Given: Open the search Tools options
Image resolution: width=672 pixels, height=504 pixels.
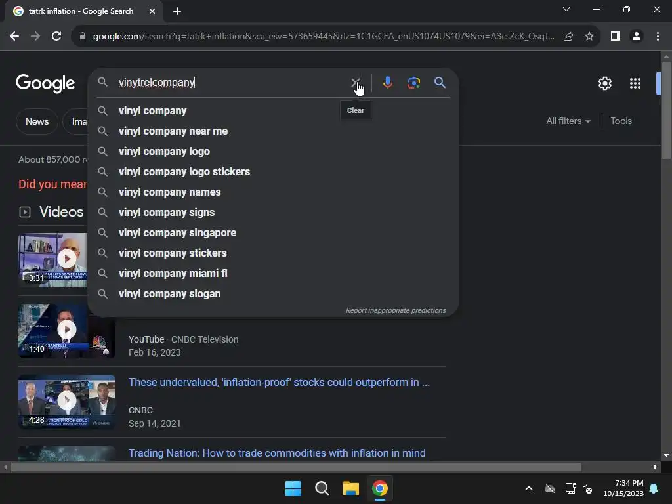Looking at the screenshot, I should click(x=621, y=121).
